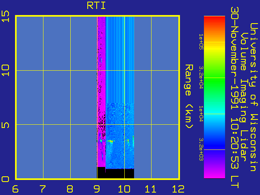This screenshot has height=195, width=260.
Task: Click the x-axis tick label 12
Action: (x=178, y=189)
